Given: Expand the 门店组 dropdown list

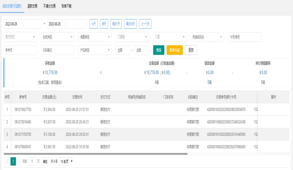Looking at the screenshot, I should coord(132,37).
